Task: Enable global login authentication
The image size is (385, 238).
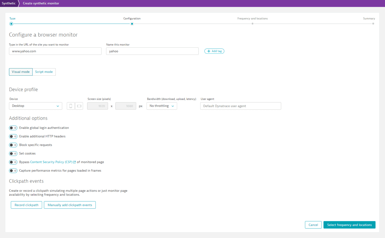Action: [x=13, y=128]
